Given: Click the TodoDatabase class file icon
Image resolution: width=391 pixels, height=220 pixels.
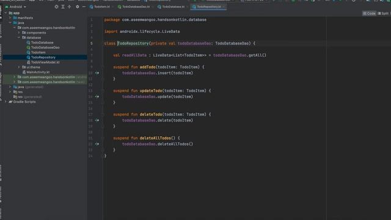Looking at the screenshot, I should 28,42.
